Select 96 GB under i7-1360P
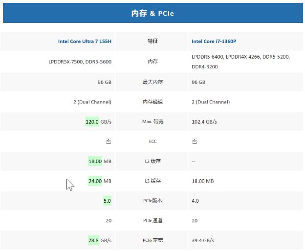Image resolution: width=305 pixels, height=251 pixels. pos(198,82)
